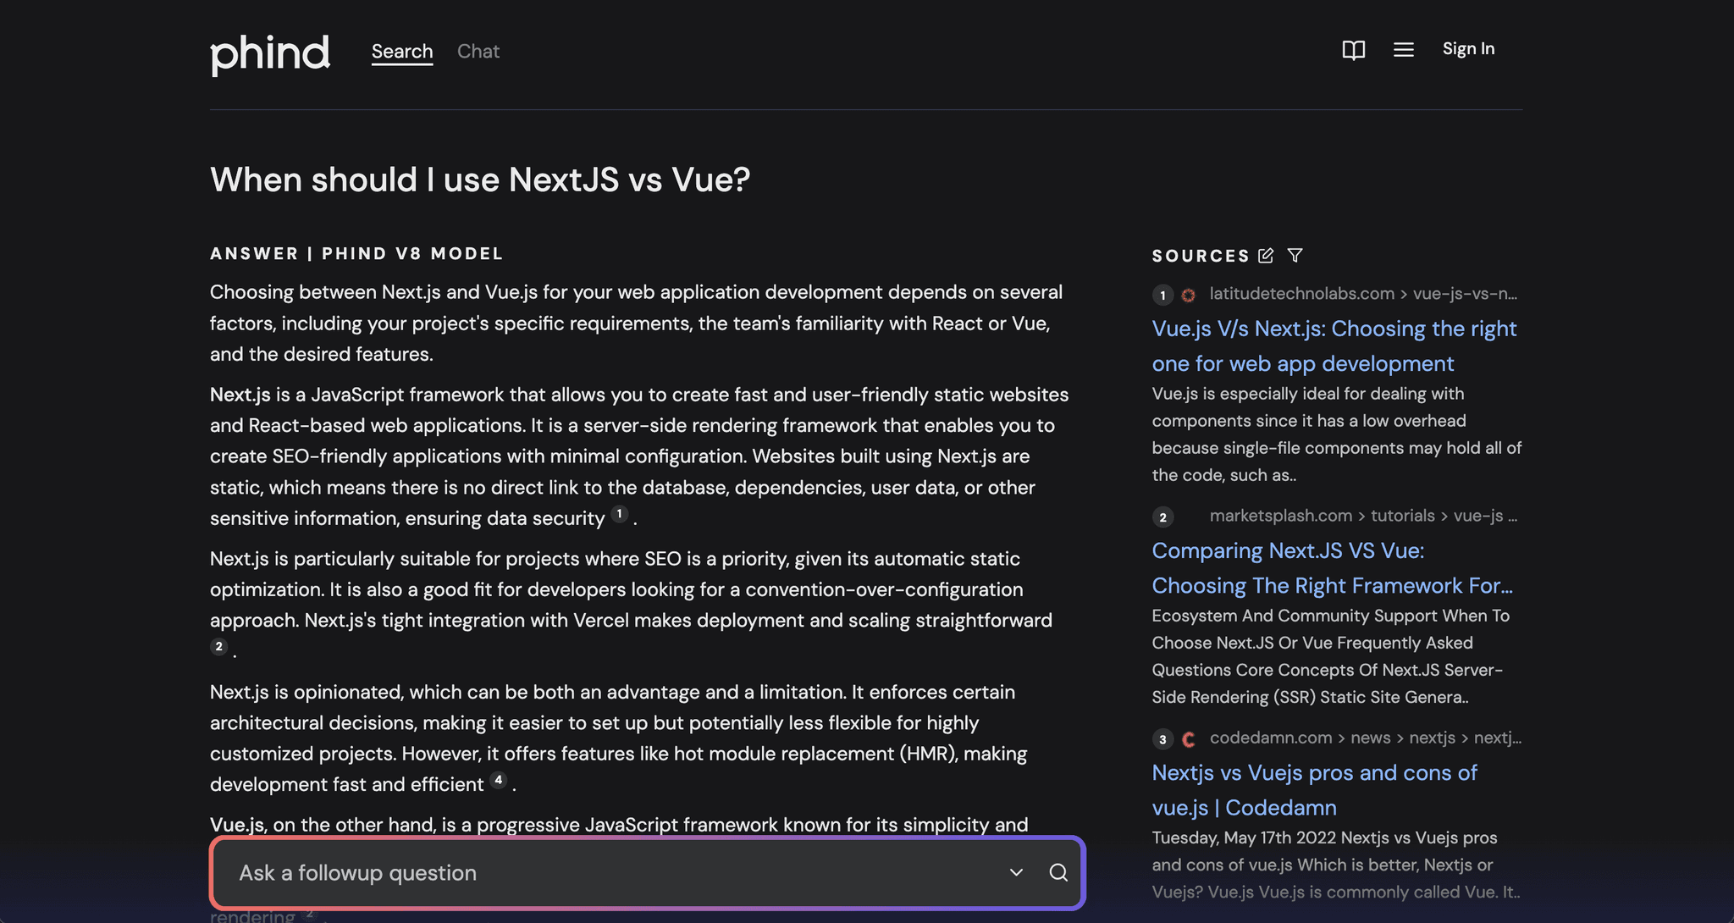
Task: Click citation 1 after 'data security'
Action: (x=620, y=514)
